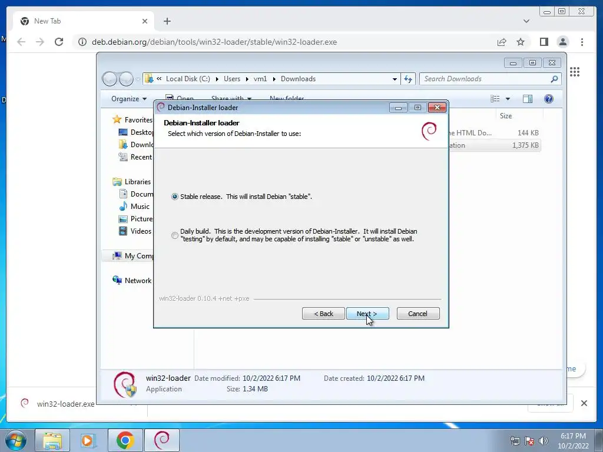Viewport: 603px width, 452px height.
Task: Close the New Tab tab
Action: pyautogui.click(x=145, y=21)
